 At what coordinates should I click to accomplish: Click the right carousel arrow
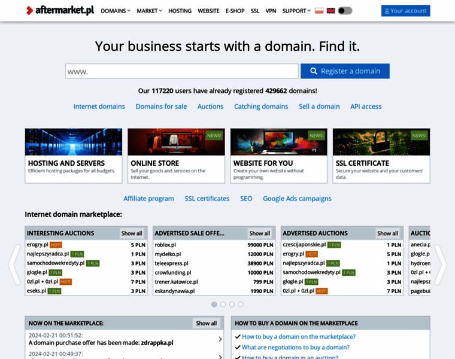(441, 264)
